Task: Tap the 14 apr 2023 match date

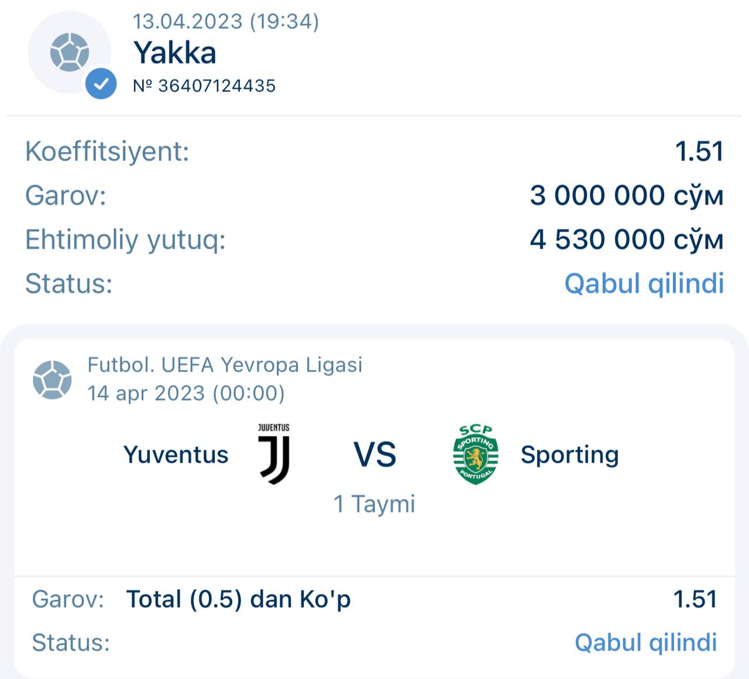Action: tap(186, 393)
